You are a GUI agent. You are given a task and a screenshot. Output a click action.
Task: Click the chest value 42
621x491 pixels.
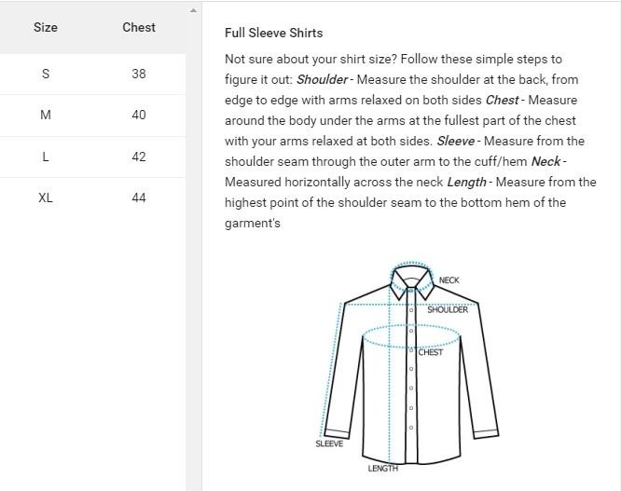coord(139,157)
